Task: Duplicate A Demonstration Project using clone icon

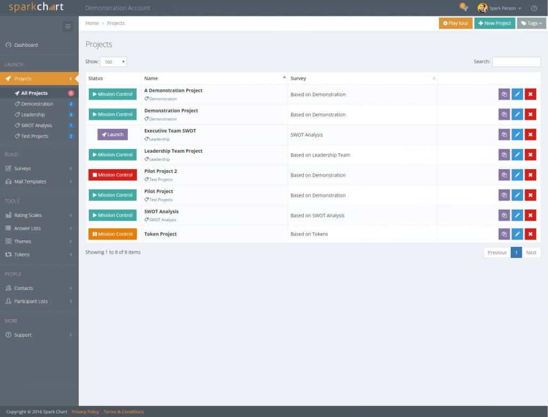Action: pos(504,94)
